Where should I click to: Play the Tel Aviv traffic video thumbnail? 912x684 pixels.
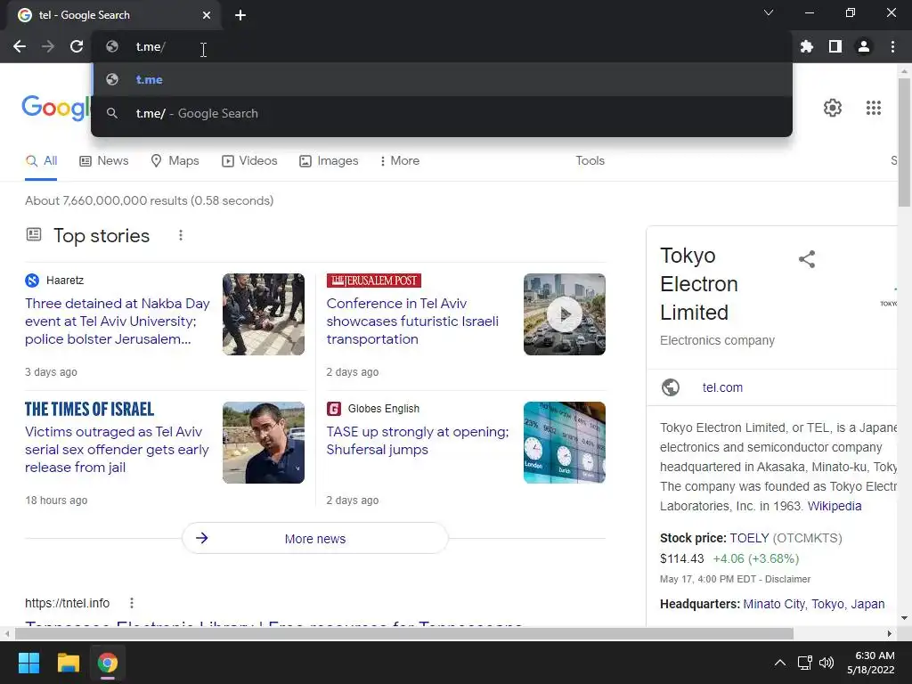point(564,314)
